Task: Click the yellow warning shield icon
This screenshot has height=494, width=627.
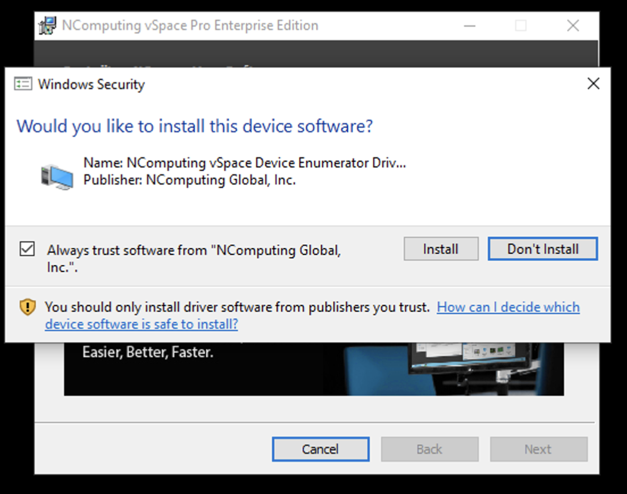Action: (x=28, y=307)
